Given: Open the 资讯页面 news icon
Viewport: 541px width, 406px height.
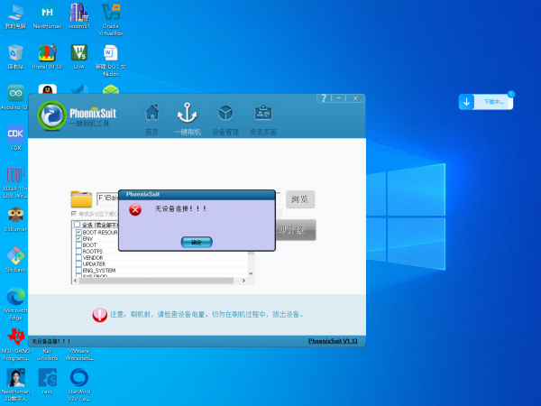Looking at the screenshot, I should 263,115.
